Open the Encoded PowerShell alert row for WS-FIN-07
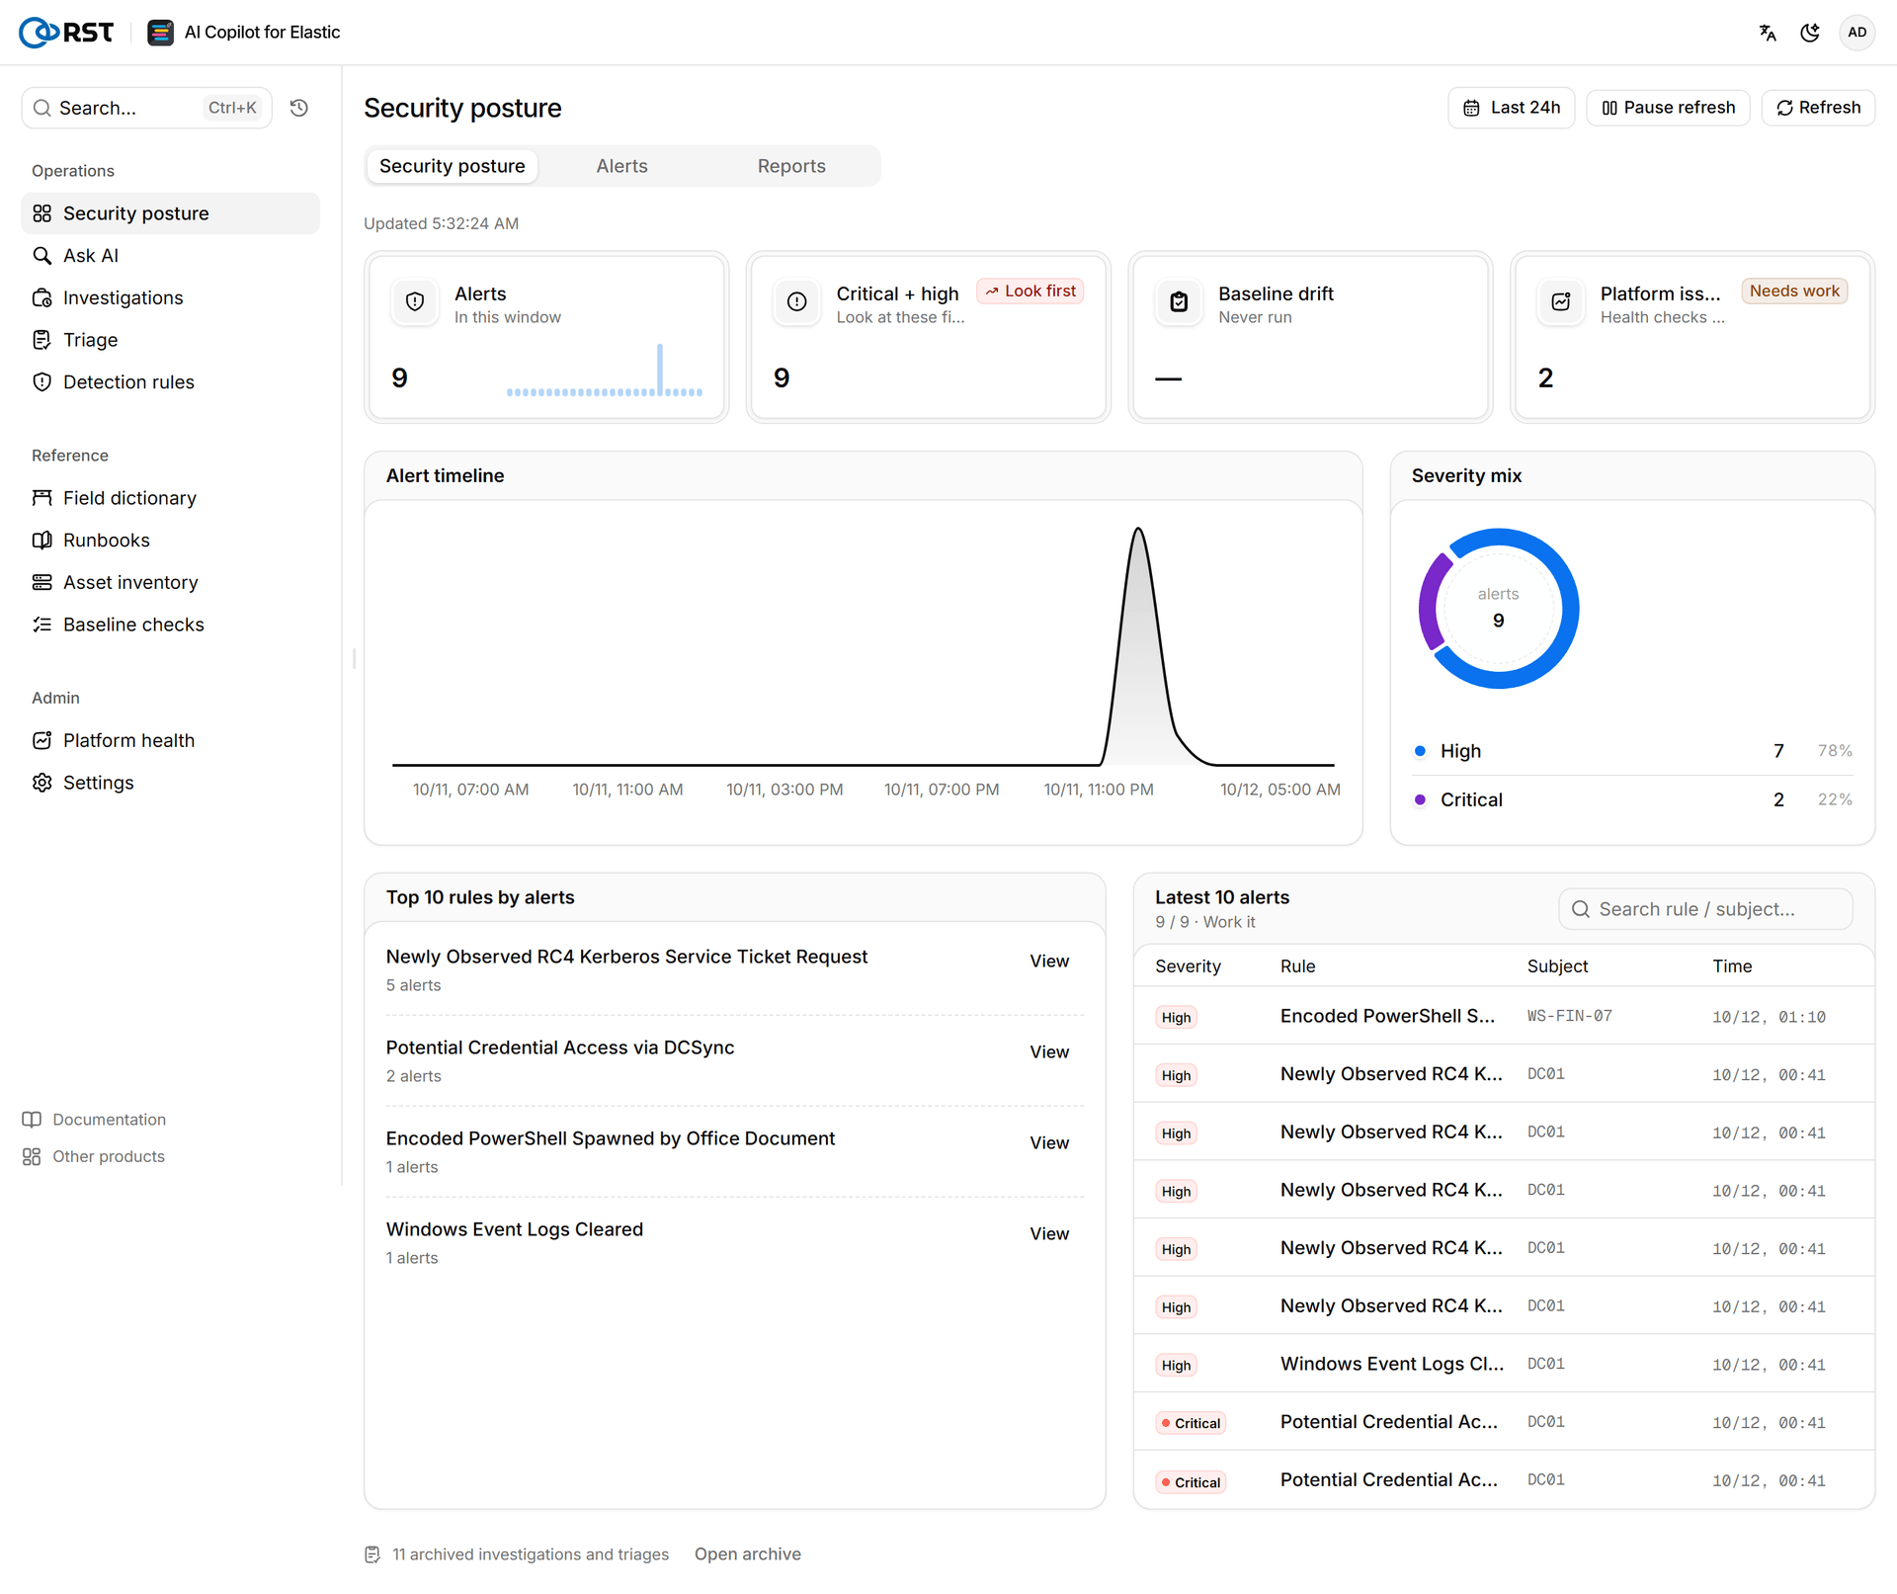1897x1594 pixels. coord(1504,1016)
